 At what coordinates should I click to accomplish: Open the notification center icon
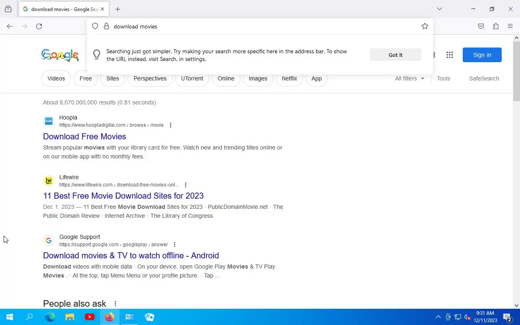(x=507, y=317)
